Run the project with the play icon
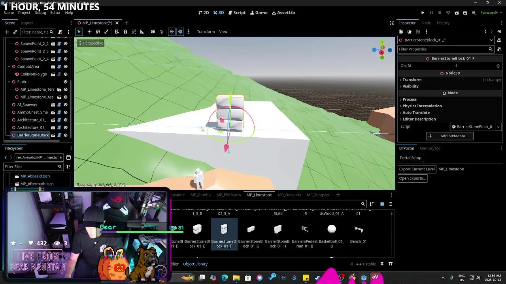Viewport: 506px width, 284px height. (423, 13)
